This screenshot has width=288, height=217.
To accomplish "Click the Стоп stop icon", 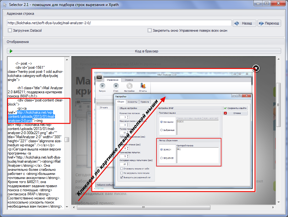I will point(116,86).
